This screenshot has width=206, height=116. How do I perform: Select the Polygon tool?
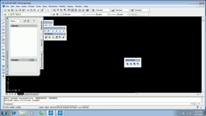tap(3, 30)
